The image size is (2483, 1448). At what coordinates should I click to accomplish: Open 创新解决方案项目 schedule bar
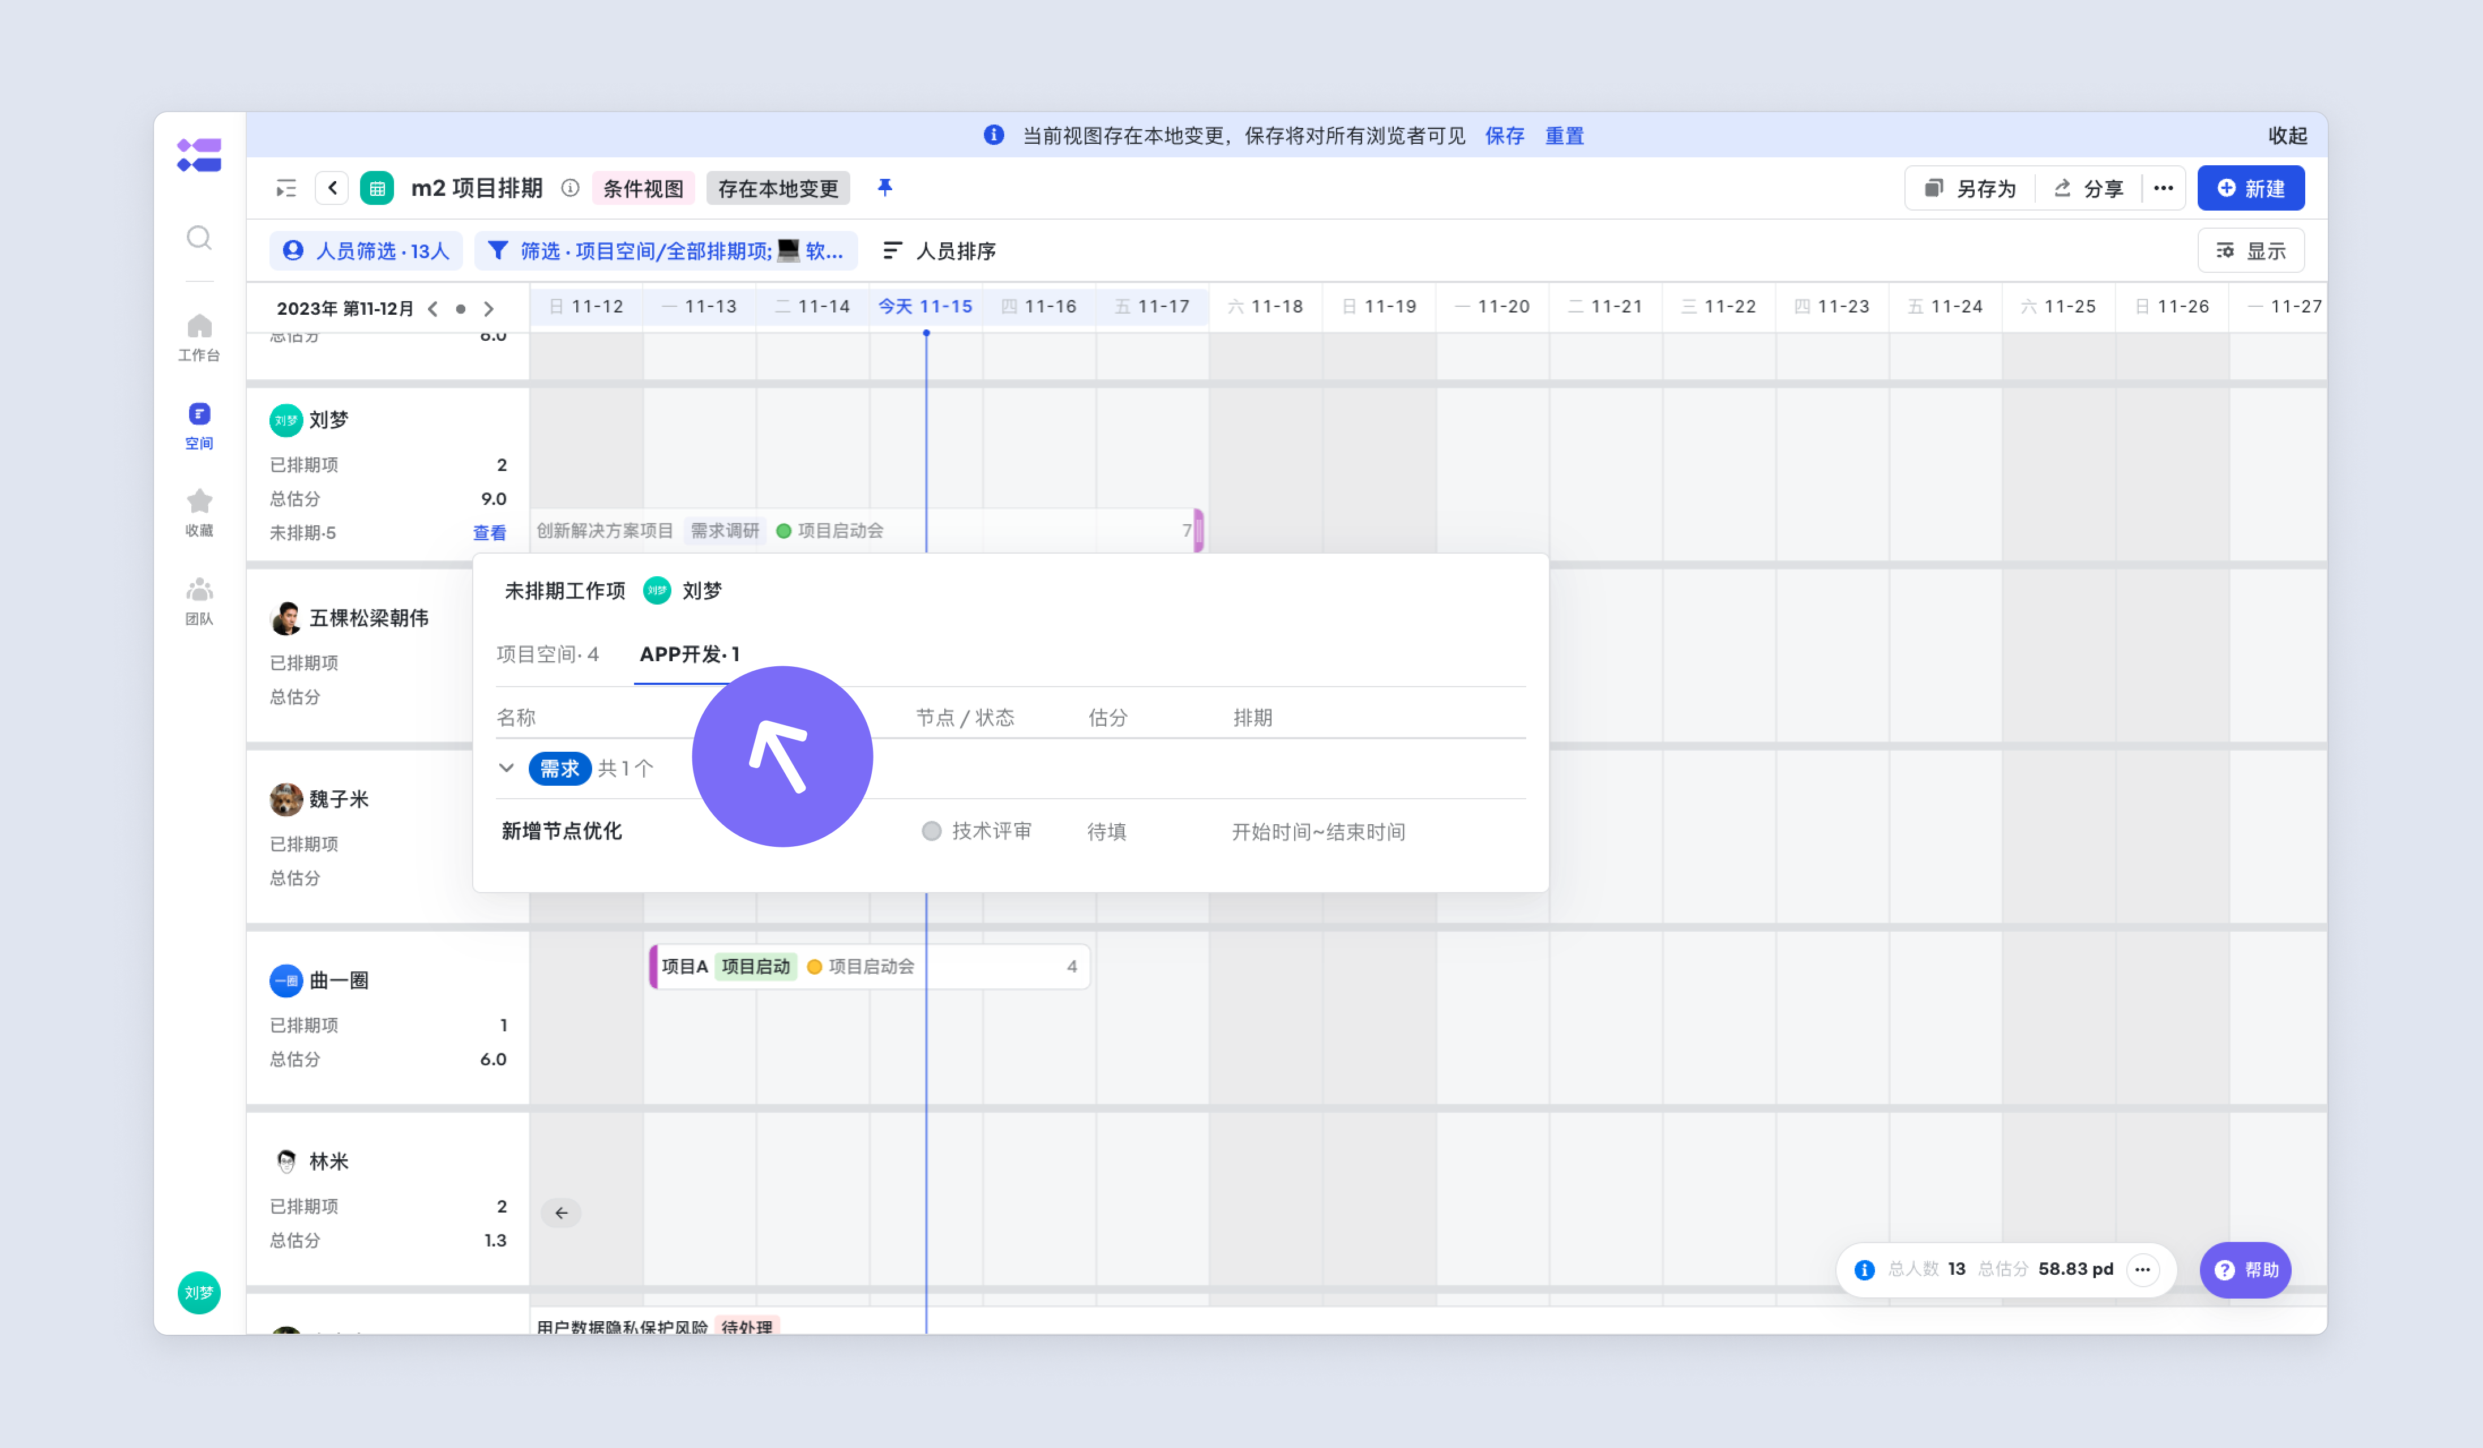[867, 530]
